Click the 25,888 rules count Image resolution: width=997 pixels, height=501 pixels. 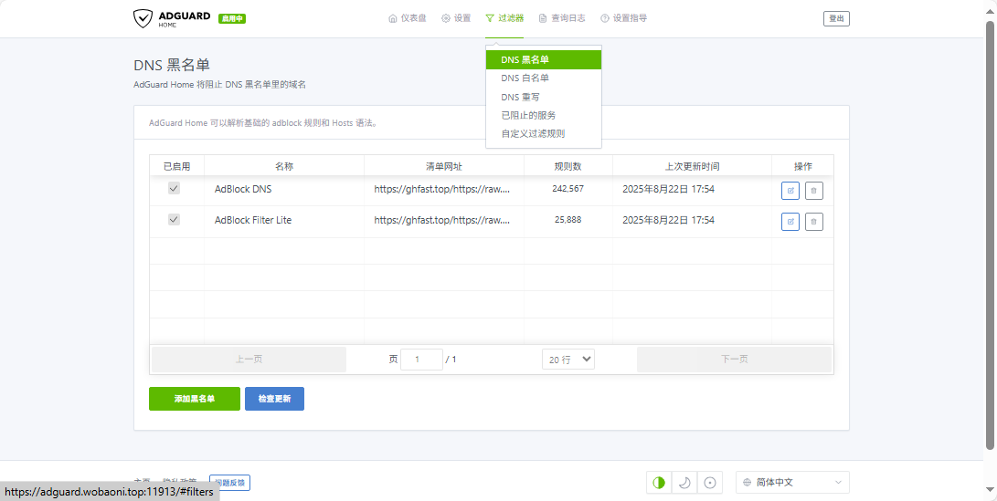tap(568, 220)
